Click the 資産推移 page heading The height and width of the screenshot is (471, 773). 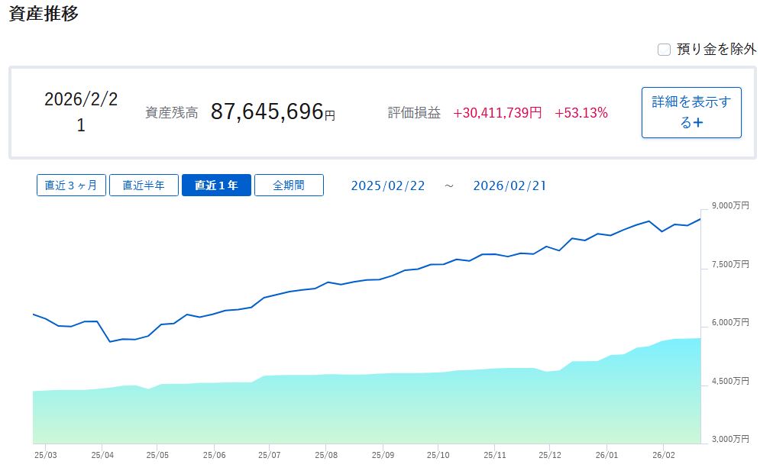(44, 14)
